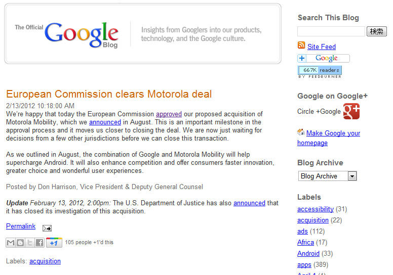Viewport: 393px width, 275px height.
Task: Share post on Facebook icon
Action: coord(40,243)
